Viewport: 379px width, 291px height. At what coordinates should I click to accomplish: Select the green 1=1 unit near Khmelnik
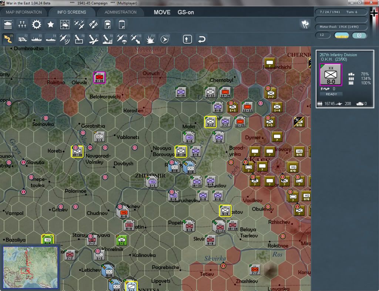click(x=121, y=240)
